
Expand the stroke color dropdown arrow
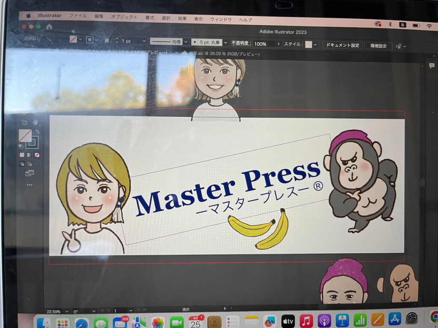click(97, 40)
